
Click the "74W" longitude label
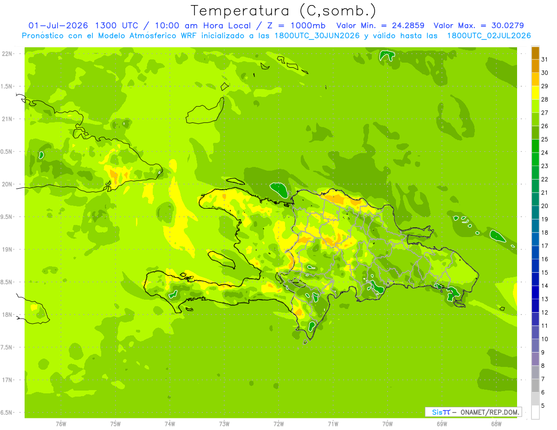coord(170,424)
